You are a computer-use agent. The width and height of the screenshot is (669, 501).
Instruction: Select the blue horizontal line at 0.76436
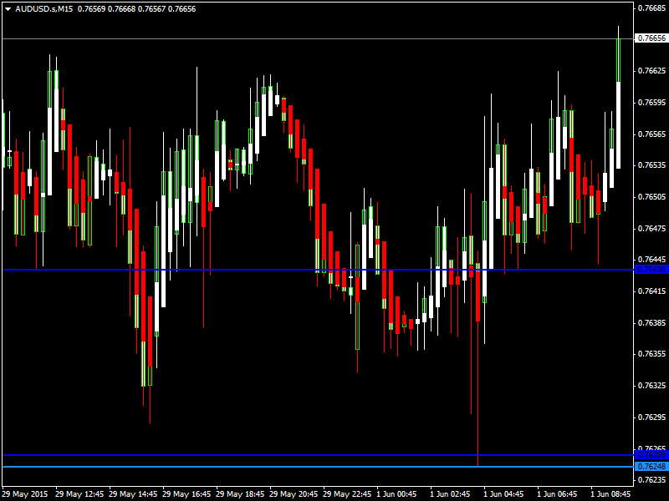251,269
